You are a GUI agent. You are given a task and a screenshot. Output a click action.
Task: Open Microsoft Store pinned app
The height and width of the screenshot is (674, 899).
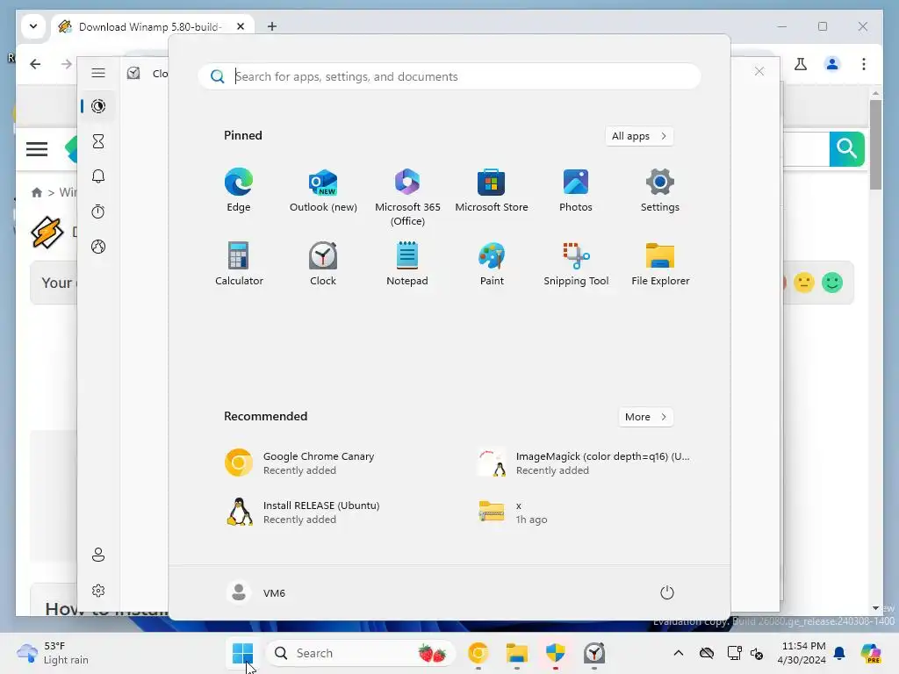coord(492,190)
